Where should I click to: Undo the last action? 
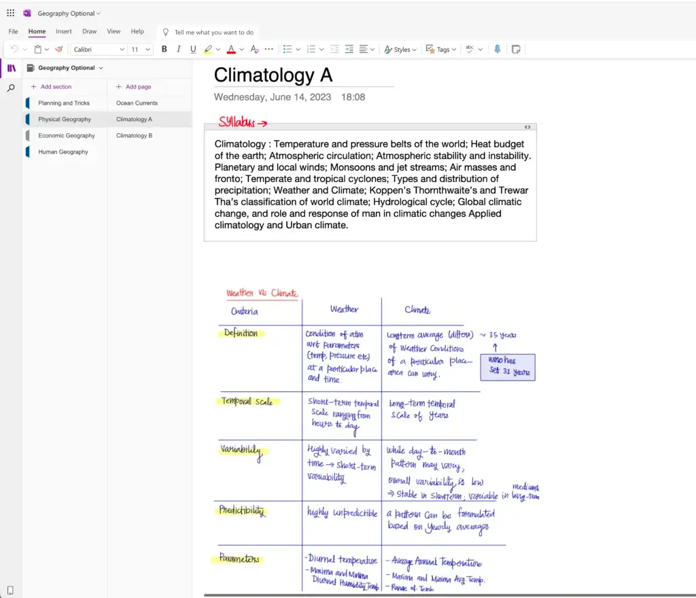point(13,49)
